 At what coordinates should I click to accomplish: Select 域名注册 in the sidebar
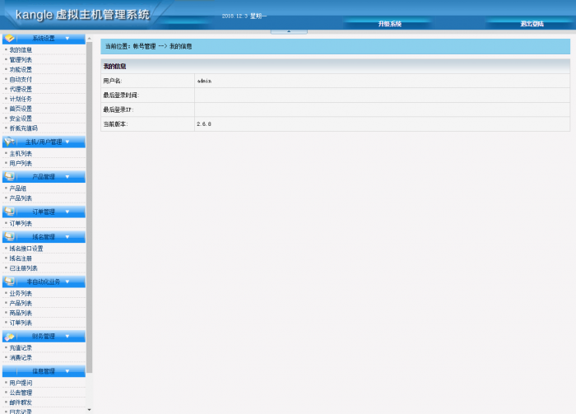point(21,258)
